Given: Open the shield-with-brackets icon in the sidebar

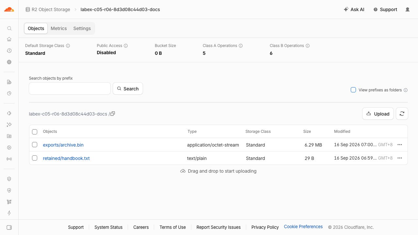Looking at the screenshot, I should point(9,179).
